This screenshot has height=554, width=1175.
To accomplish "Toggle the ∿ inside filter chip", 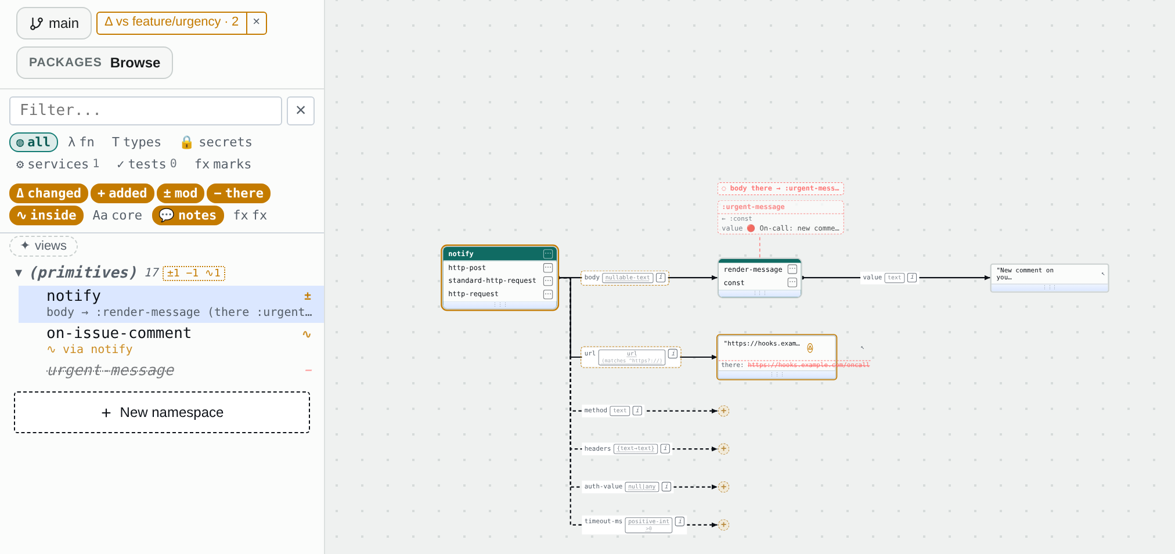I will pos(46,215).
